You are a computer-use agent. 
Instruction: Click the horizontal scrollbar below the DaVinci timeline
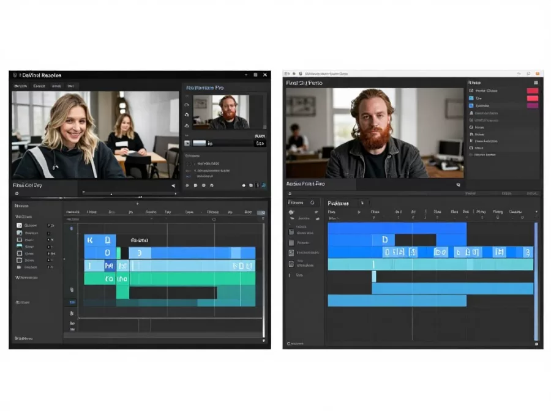tap(163, 336)
